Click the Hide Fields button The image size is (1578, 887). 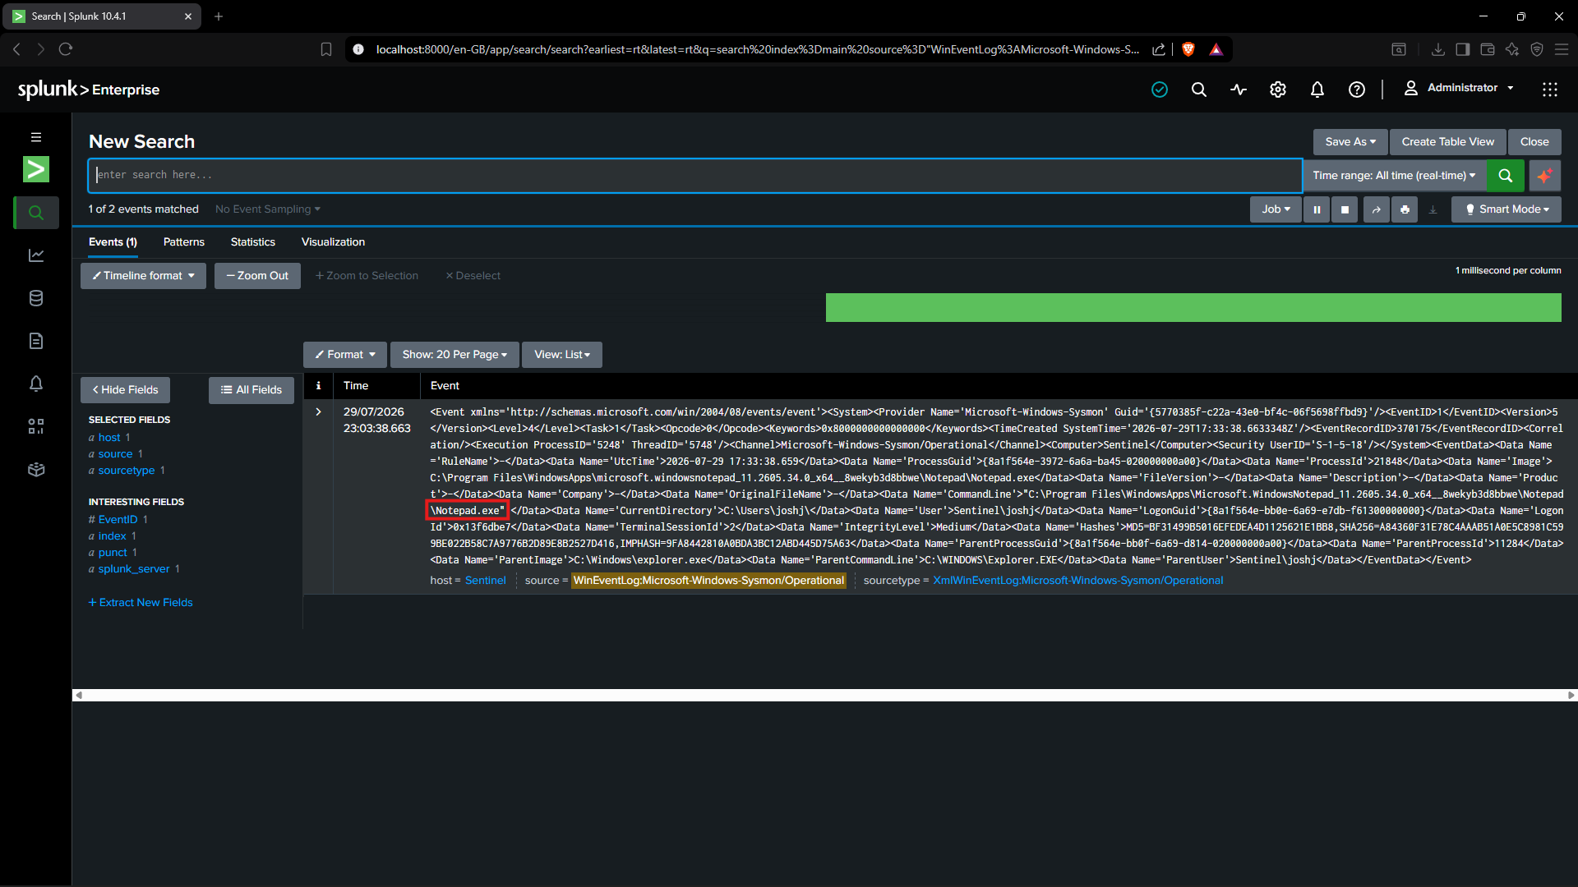(125, 390)
